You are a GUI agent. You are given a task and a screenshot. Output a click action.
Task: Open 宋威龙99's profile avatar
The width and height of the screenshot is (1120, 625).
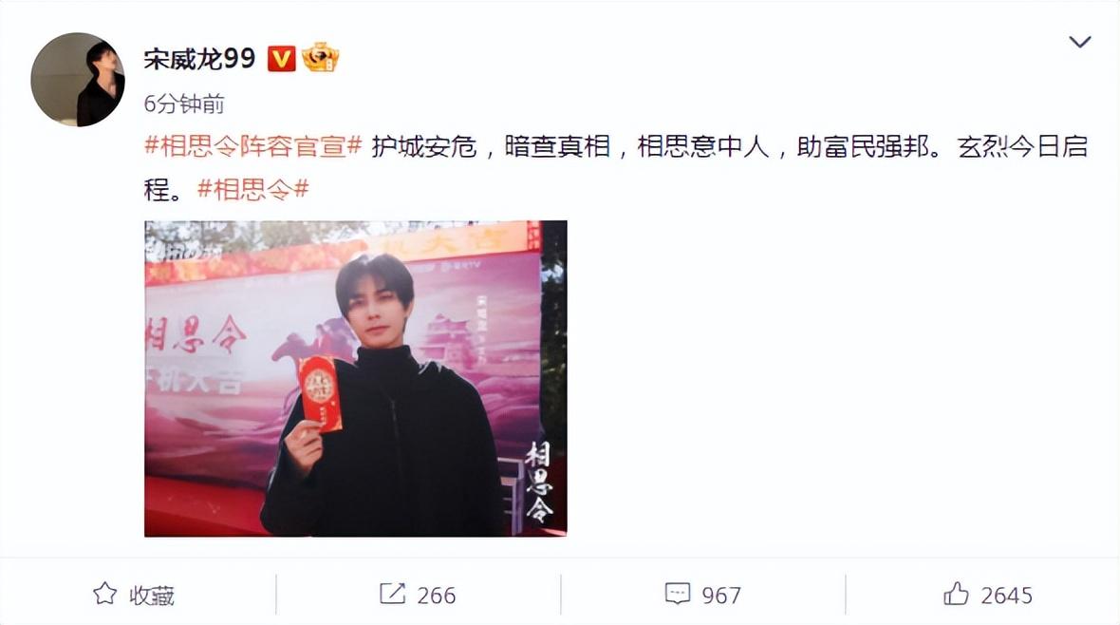tap(77, 80)
